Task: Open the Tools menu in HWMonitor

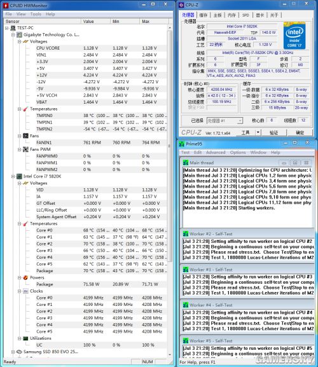Action: coord(36,14)
